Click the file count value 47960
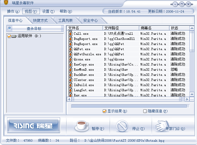197x145 pixels. [28, 140]
